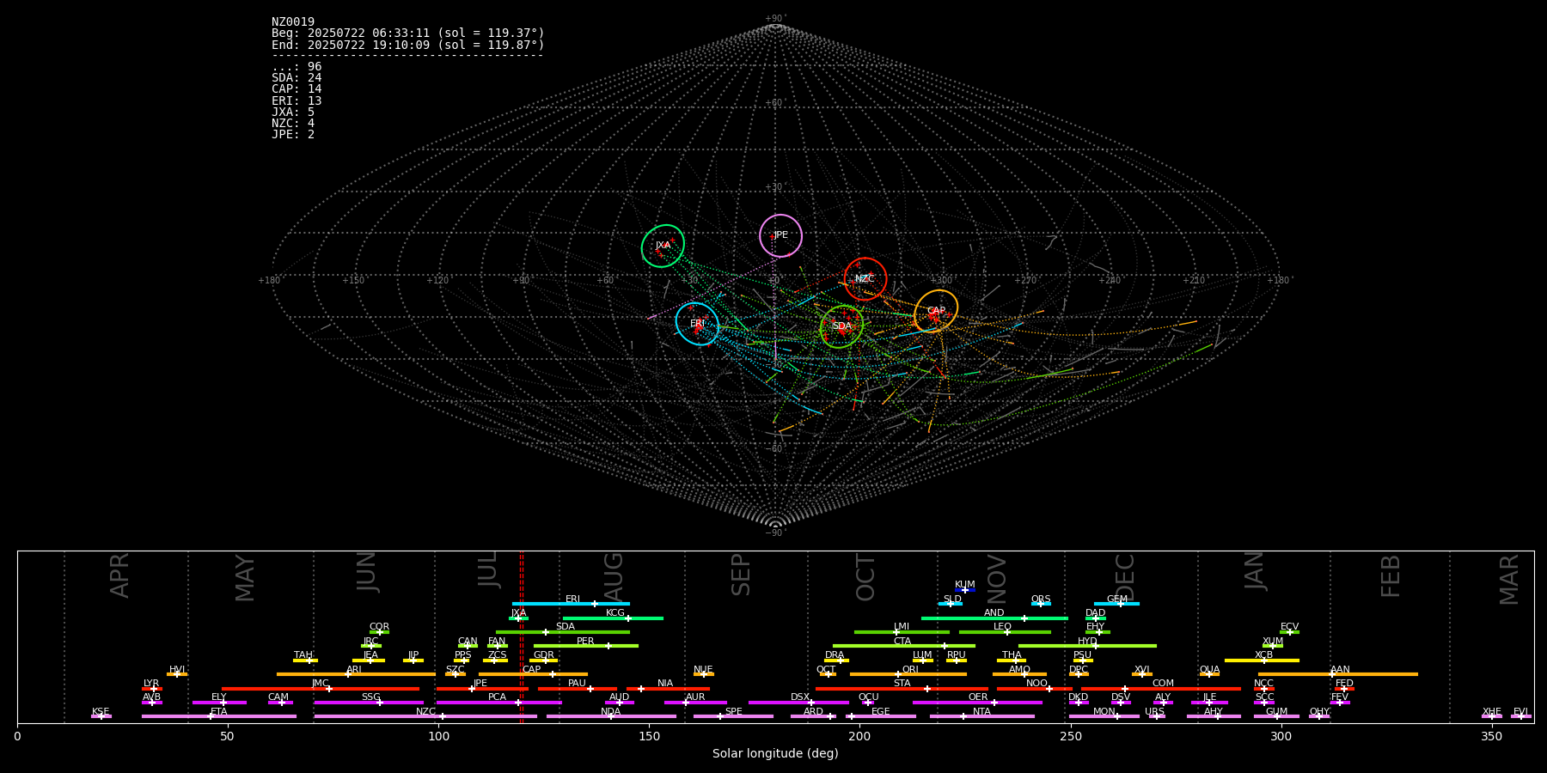Select the URS shower bar in timeline
Screen dimensions: 1547x773
1157,716
